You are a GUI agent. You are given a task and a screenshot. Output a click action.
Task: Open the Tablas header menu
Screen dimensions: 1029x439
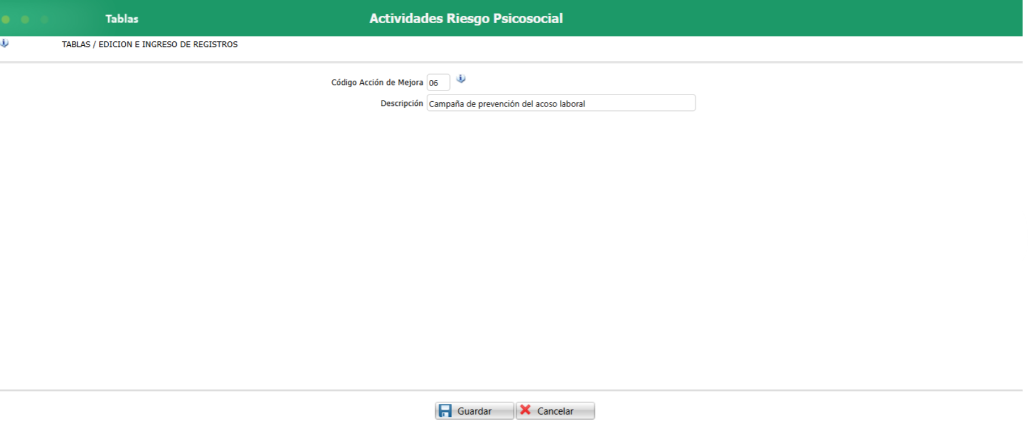click(122, 19)
